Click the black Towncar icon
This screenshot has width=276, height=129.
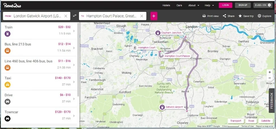click(x=8, y=119)
